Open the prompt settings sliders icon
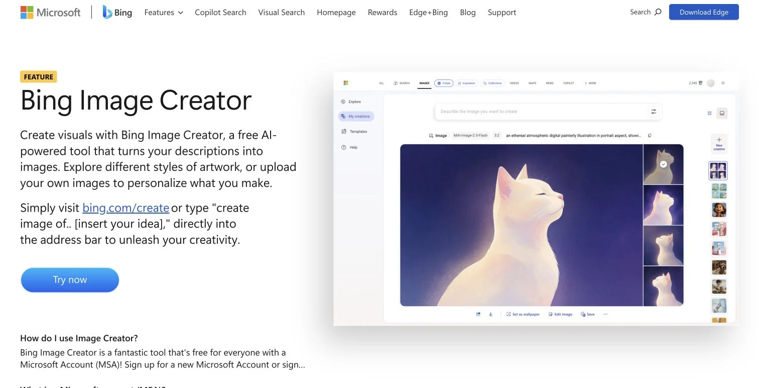Viewport: 759px width, 388px height. coord(654,112)
